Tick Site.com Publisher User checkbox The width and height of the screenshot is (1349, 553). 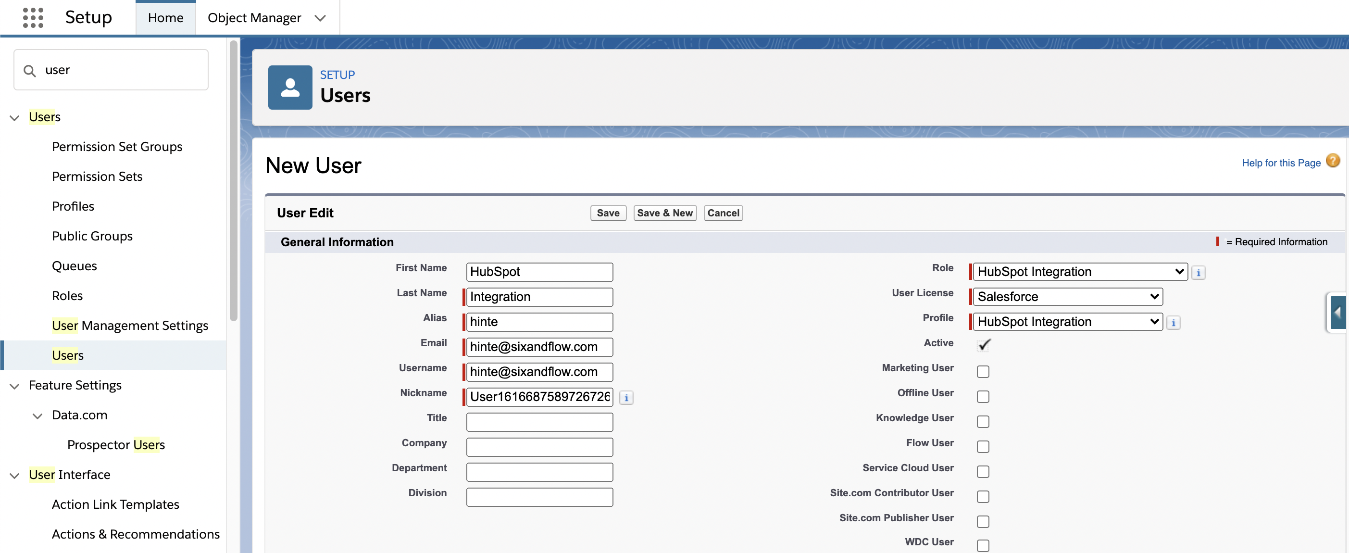point(983,522)
